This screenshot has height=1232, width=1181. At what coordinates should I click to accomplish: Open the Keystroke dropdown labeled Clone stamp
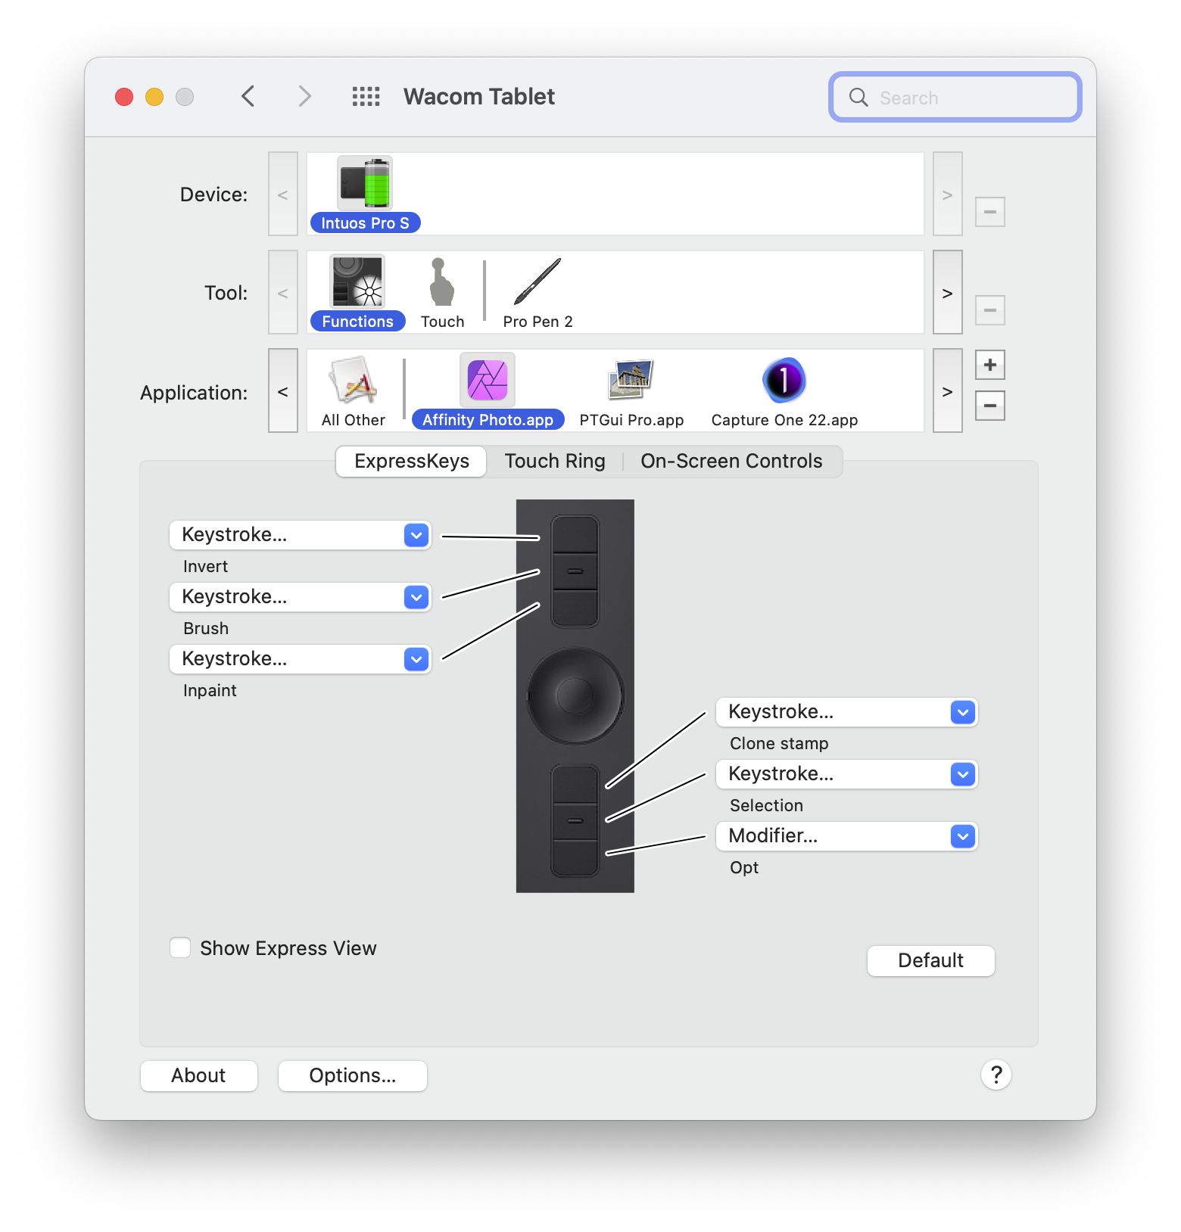[x=846, y=712]
